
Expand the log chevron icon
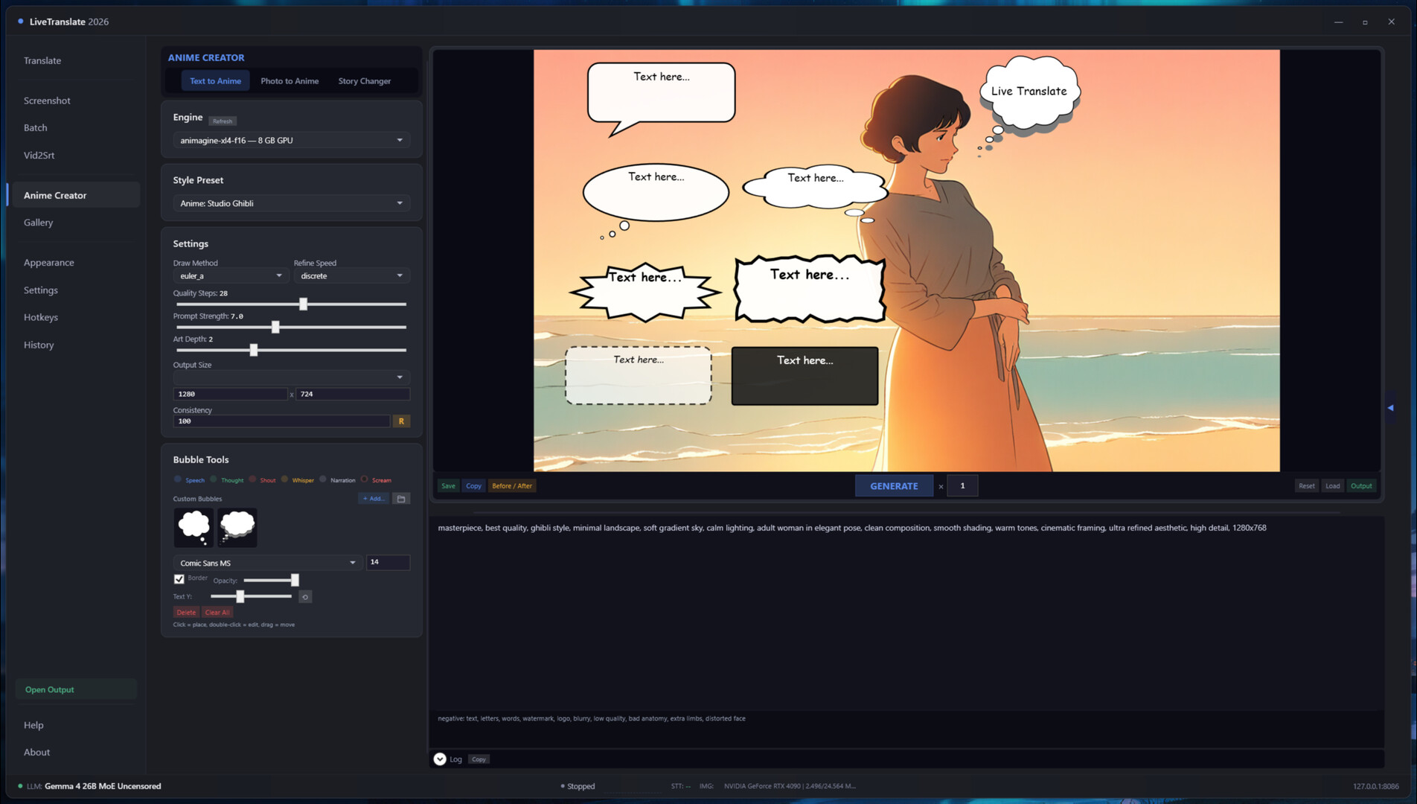click(x=440, y=759)
